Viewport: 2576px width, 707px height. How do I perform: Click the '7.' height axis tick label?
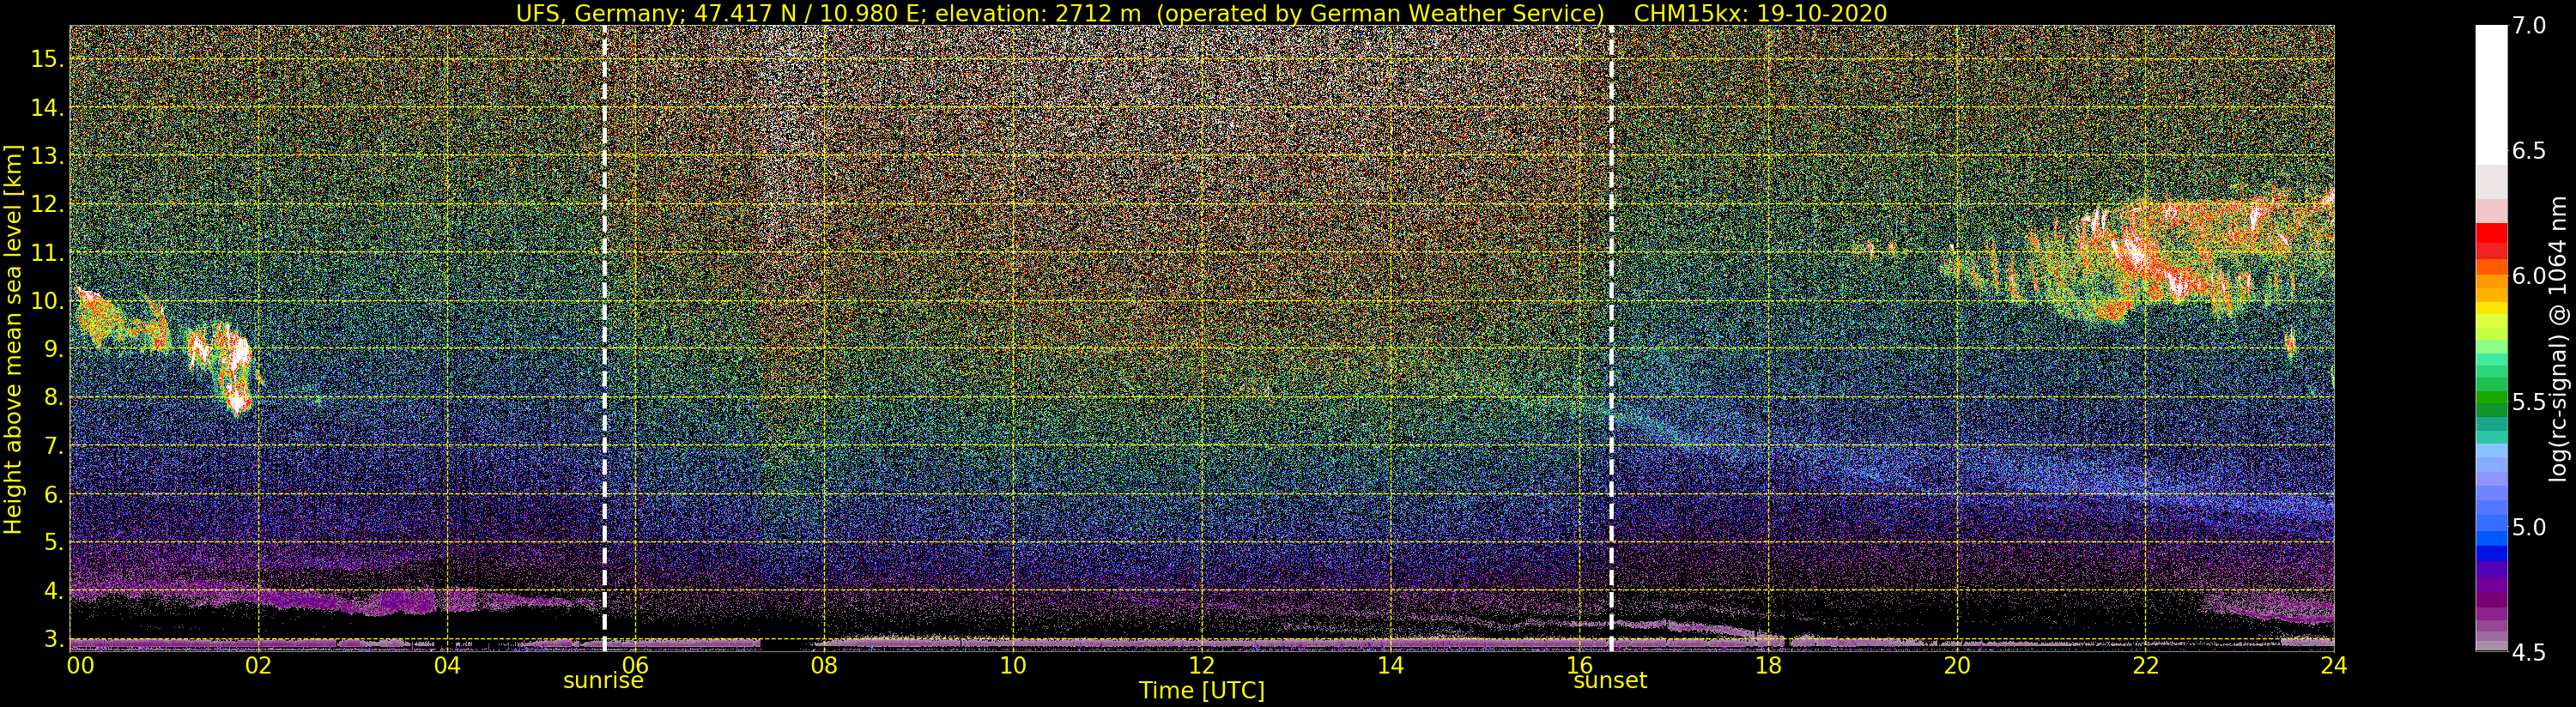click(52, 446)
